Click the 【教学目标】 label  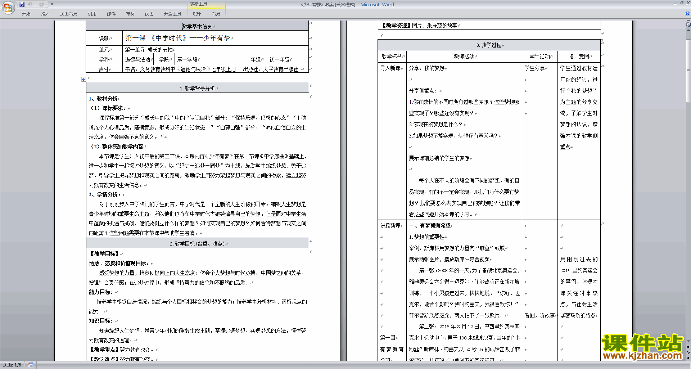104,254
